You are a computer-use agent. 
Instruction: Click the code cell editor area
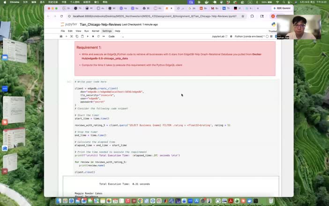pyautogui.click(x=177, y=127)
